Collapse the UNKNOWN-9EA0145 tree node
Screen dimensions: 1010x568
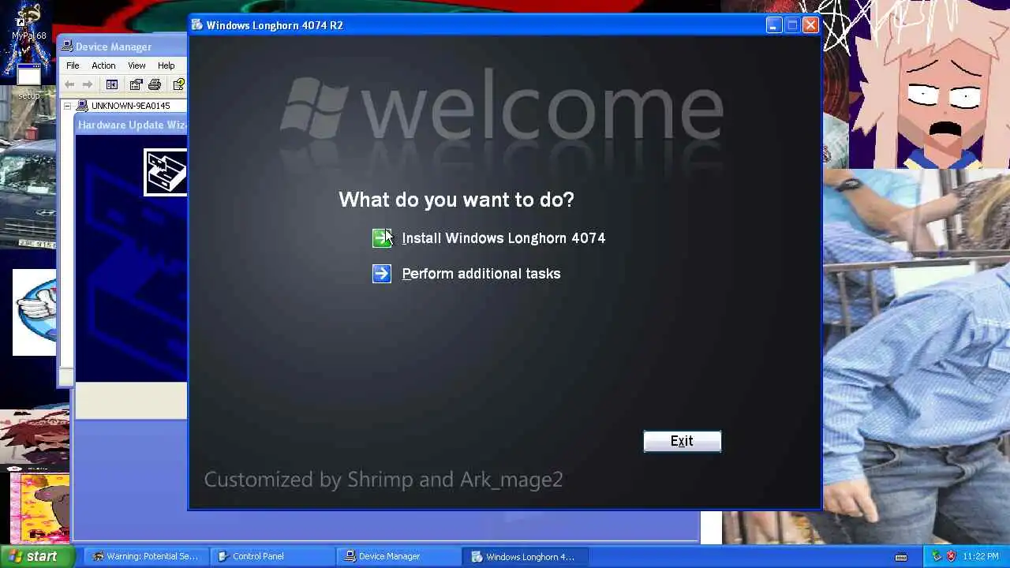point(67,106)
